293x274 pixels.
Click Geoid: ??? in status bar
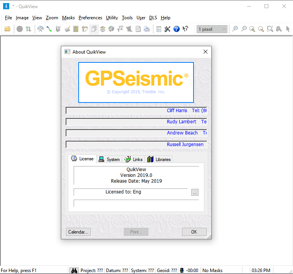point(167,271)
